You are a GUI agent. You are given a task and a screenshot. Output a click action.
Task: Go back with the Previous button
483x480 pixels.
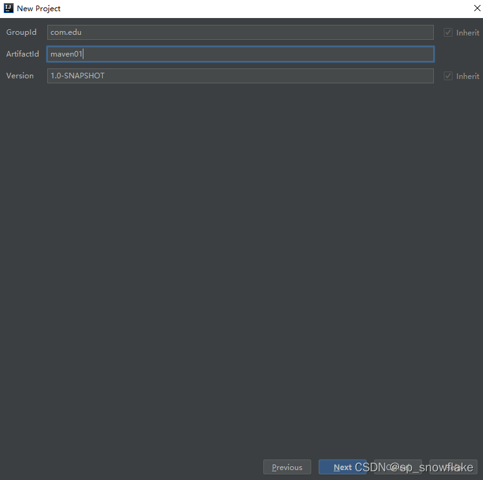(x=287, y=467)
